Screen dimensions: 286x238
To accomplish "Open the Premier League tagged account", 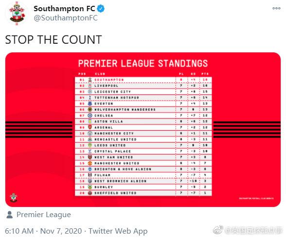I will (x=44, y=215).
